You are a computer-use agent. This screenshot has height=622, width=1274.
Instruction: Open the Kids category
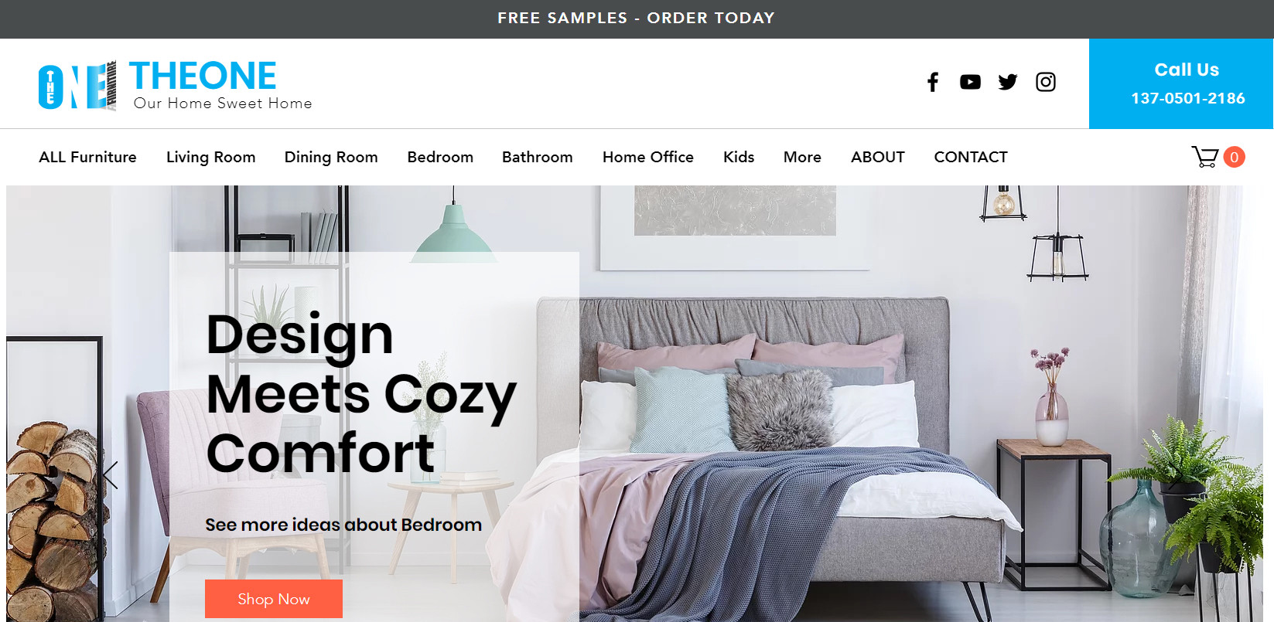(739, 157)
